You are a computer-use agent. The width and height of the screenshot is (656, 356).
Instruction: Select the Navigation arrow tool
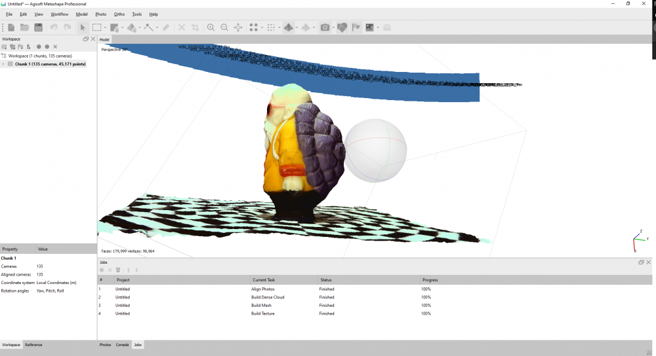[83, 27]
